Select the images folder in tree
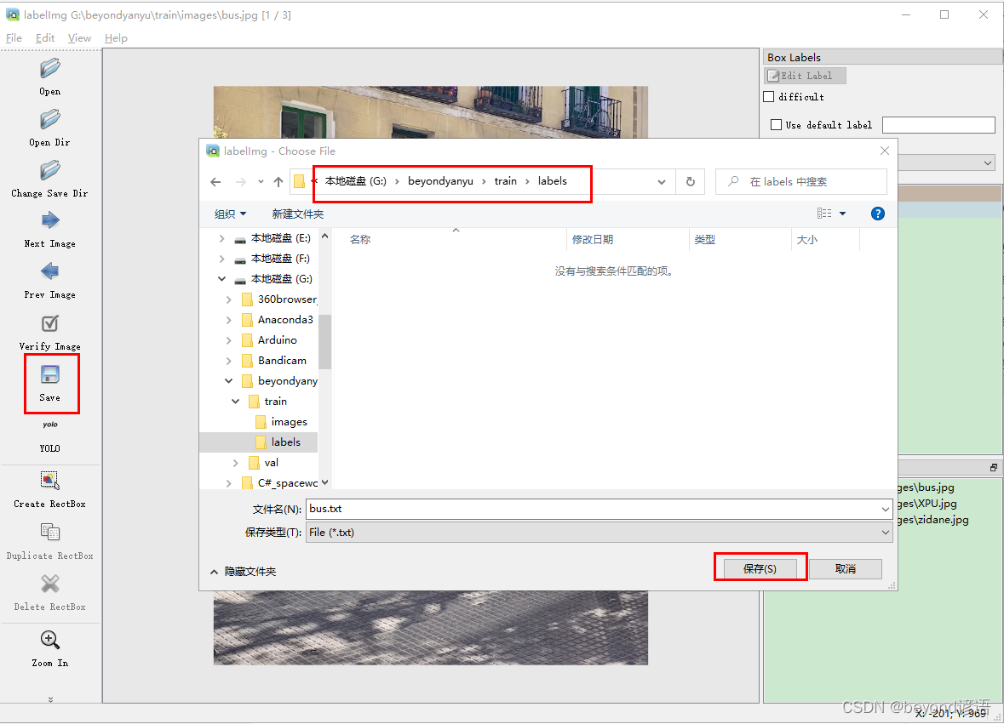This screenshot has height=724, width=1004. click(x=289, y=422)
